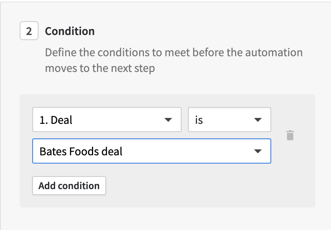Screen dimensions: 331x230
Task: Open the "is" operator dropdown
Action: click(230, 120)
